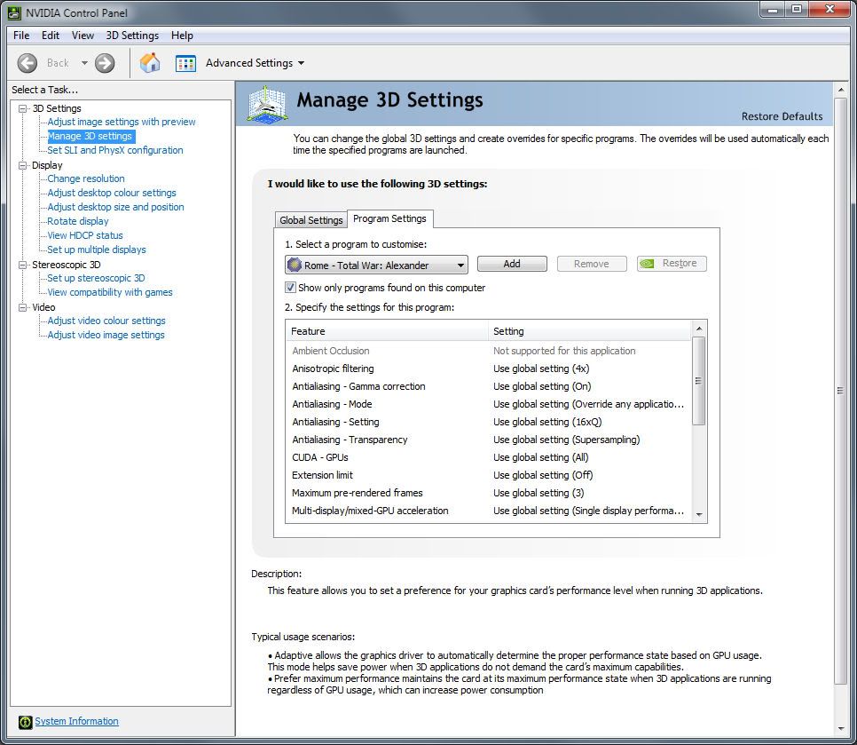The width and height of the screenshot is (857, 745).
Task: Click the Back arrow button
Action: pos(28,63)
